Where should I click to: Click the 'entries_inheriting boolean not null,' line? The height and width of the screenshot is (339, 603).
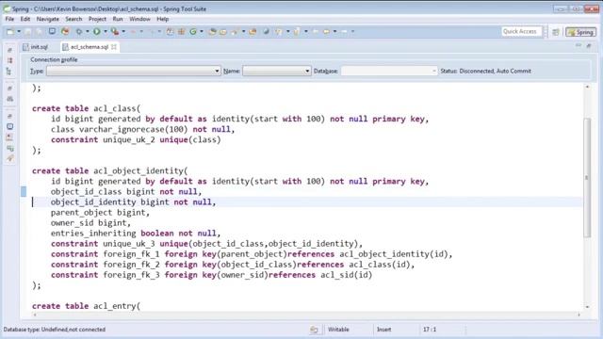[x=136, y=234]
